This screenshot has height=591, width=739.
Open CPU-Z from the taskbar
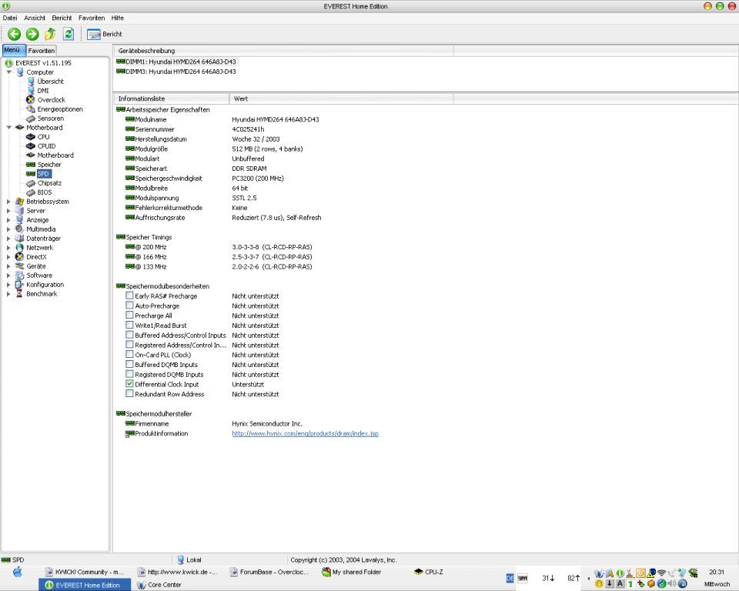[429, 573]
